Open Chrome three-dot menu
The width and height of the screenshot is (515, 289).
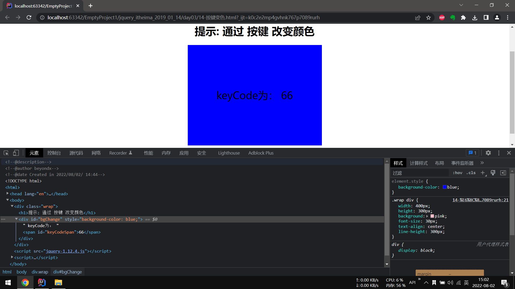(x=507, y=17)
